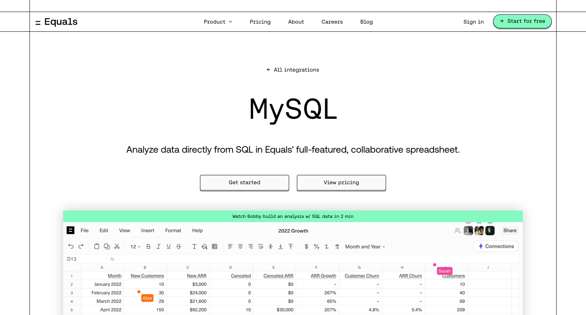Click the formula bar next to fx
This screenshot has height=315, width=586.
(318, 259)
